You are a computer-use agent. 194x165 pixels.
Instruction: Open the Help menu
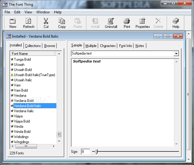58,12
